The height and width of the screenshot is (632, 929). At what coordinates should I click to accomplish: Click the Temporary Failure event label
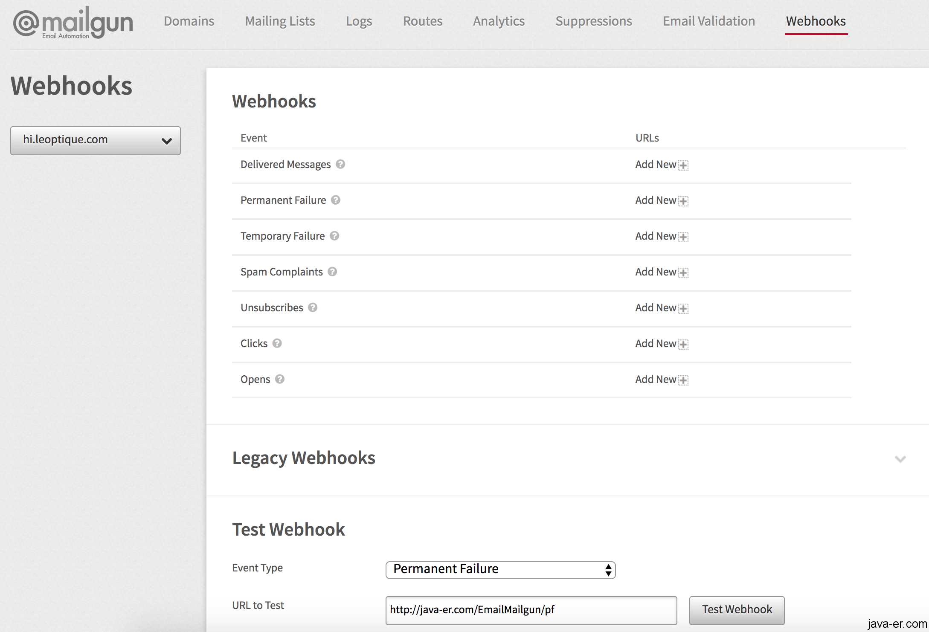[282, 236]
